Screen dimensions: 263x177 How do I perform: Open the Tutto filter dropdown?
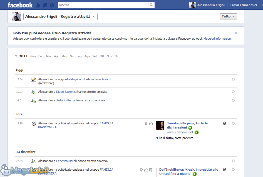click(229, 16)
